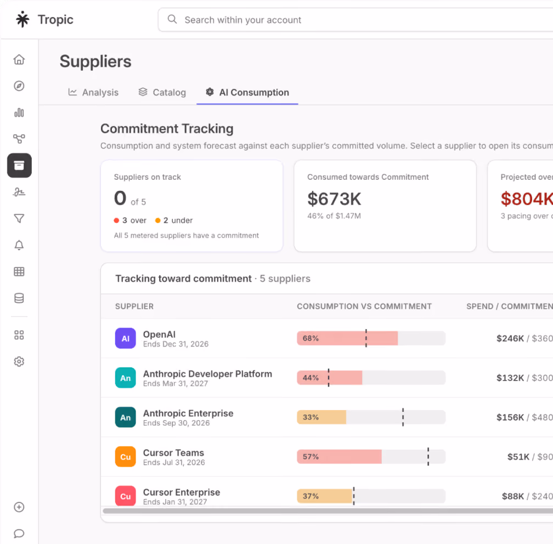The width and height of the screenshot is (553, 544).
Task: Click the '$88K' spend value
Action: coord(513,496)
